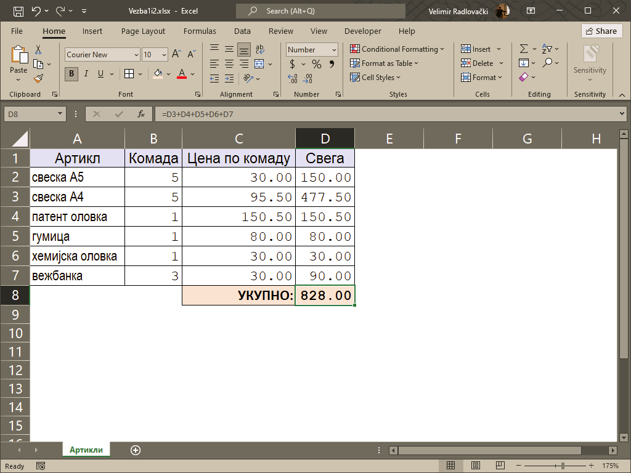This screenshot has height=473, width=631.
Task: Click the Increase Font Size icon
Action: [x=176, y=54]
